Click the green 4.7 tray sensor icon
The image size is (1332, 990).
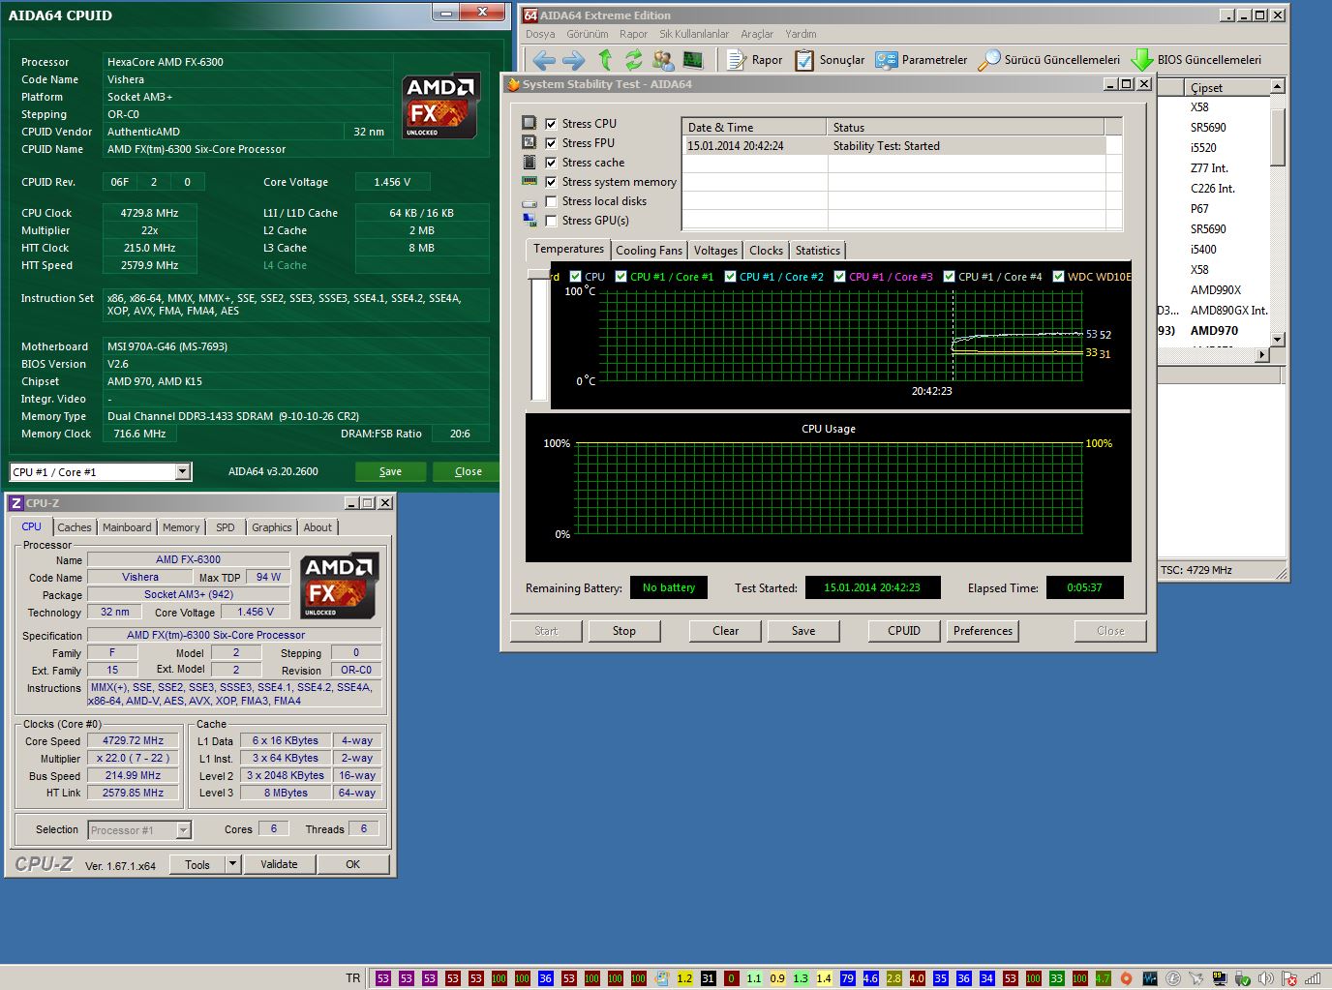pyautogui.click(x=1103, y=978)
